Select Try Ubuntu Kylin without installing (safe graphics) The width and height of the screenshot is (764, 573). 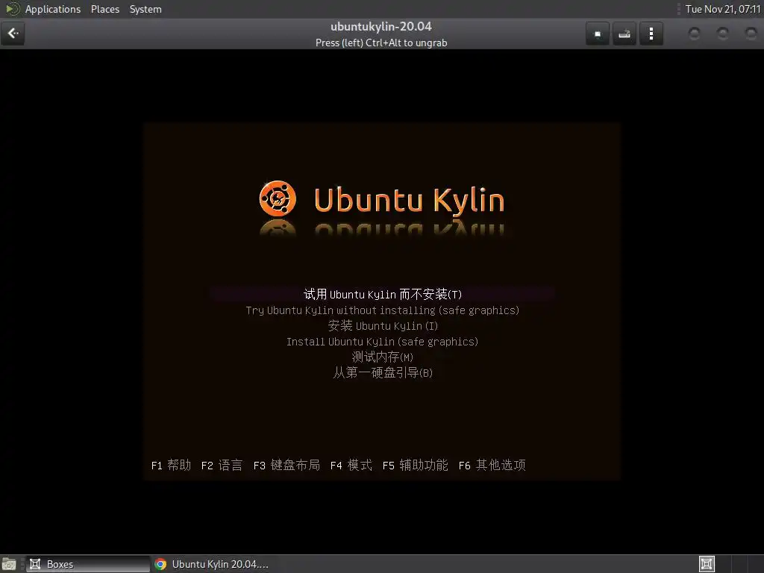point(383,310)
